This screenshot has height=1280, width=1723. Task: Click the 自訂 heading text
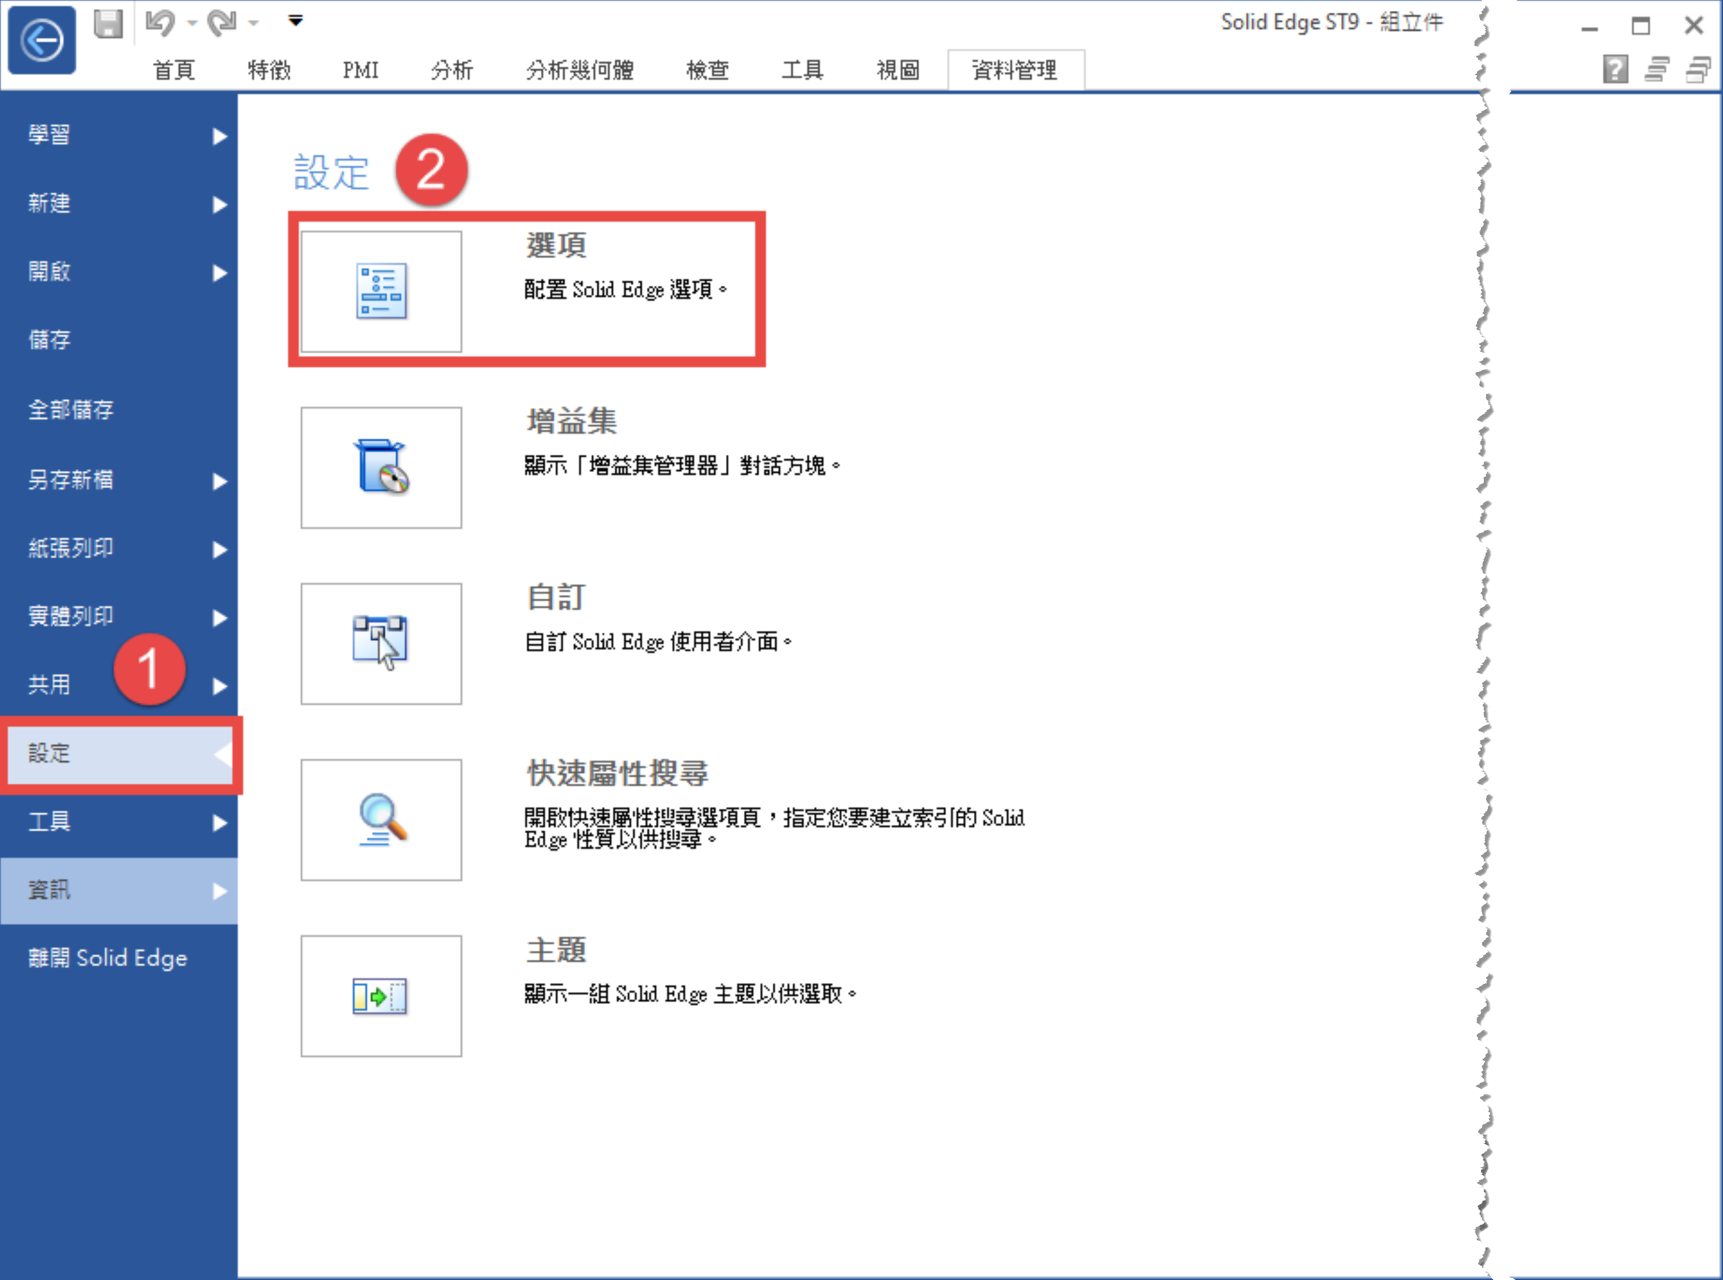557,597
